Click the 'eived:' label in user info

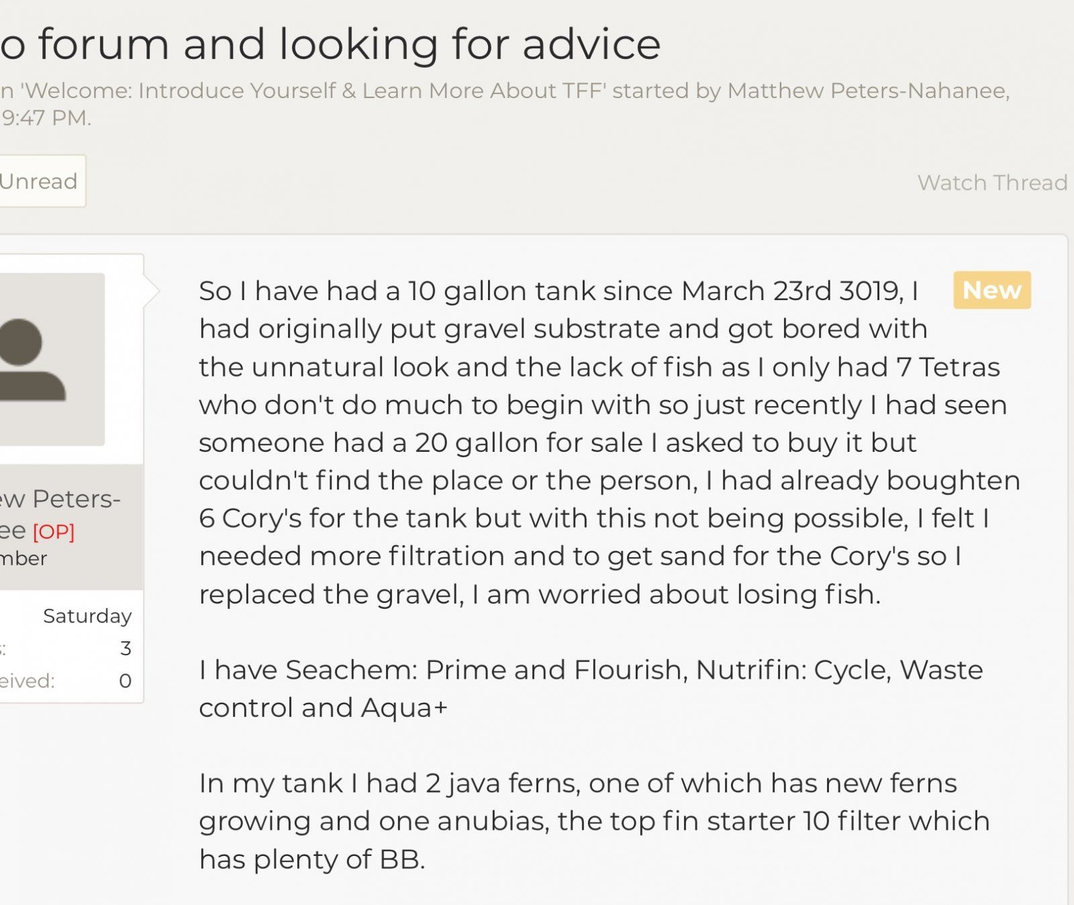click(x=27, y=681)
